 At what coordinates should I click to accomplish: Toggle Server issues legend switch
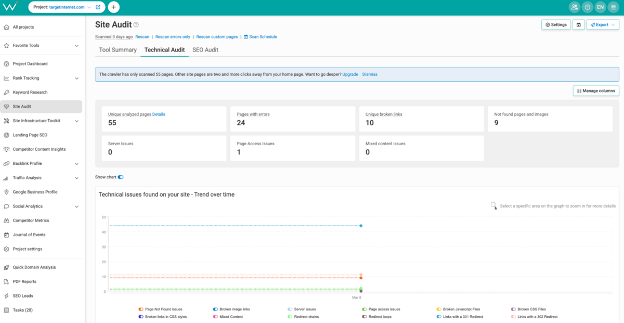(290, 309)
